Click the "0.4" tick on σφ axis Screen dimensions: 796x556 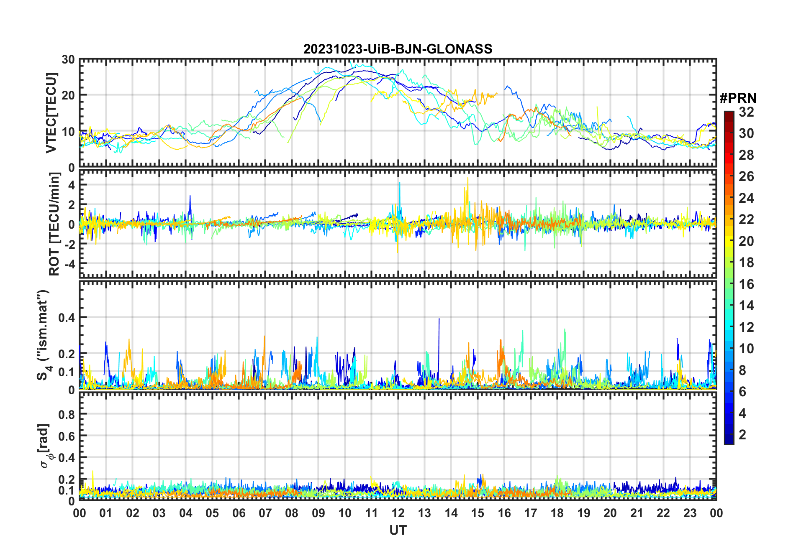point(67,458)
